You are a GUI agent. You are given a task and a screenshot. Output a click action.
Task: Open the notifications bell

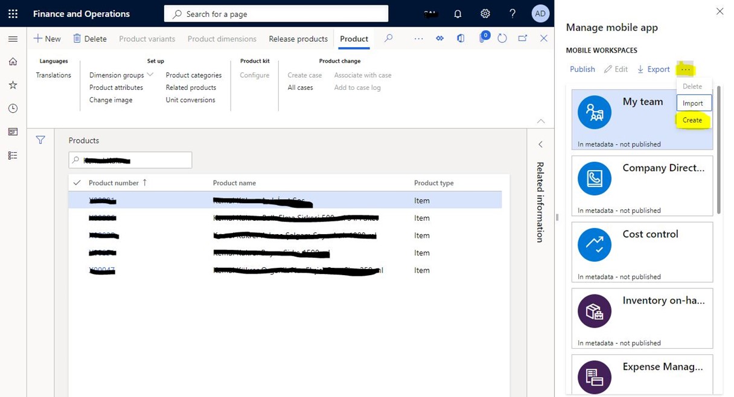pyautogui.click(x=458, y=13)
